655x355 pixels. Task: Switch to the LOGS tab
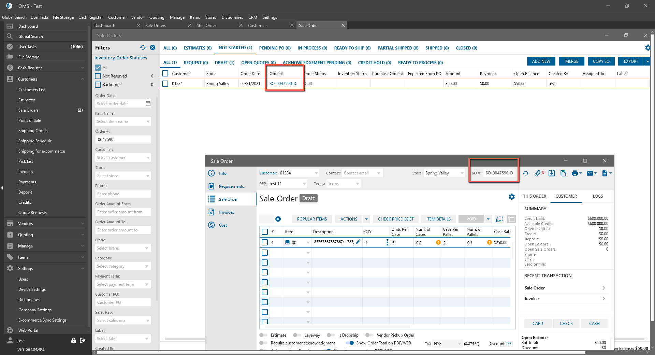[x=598, y=196]
